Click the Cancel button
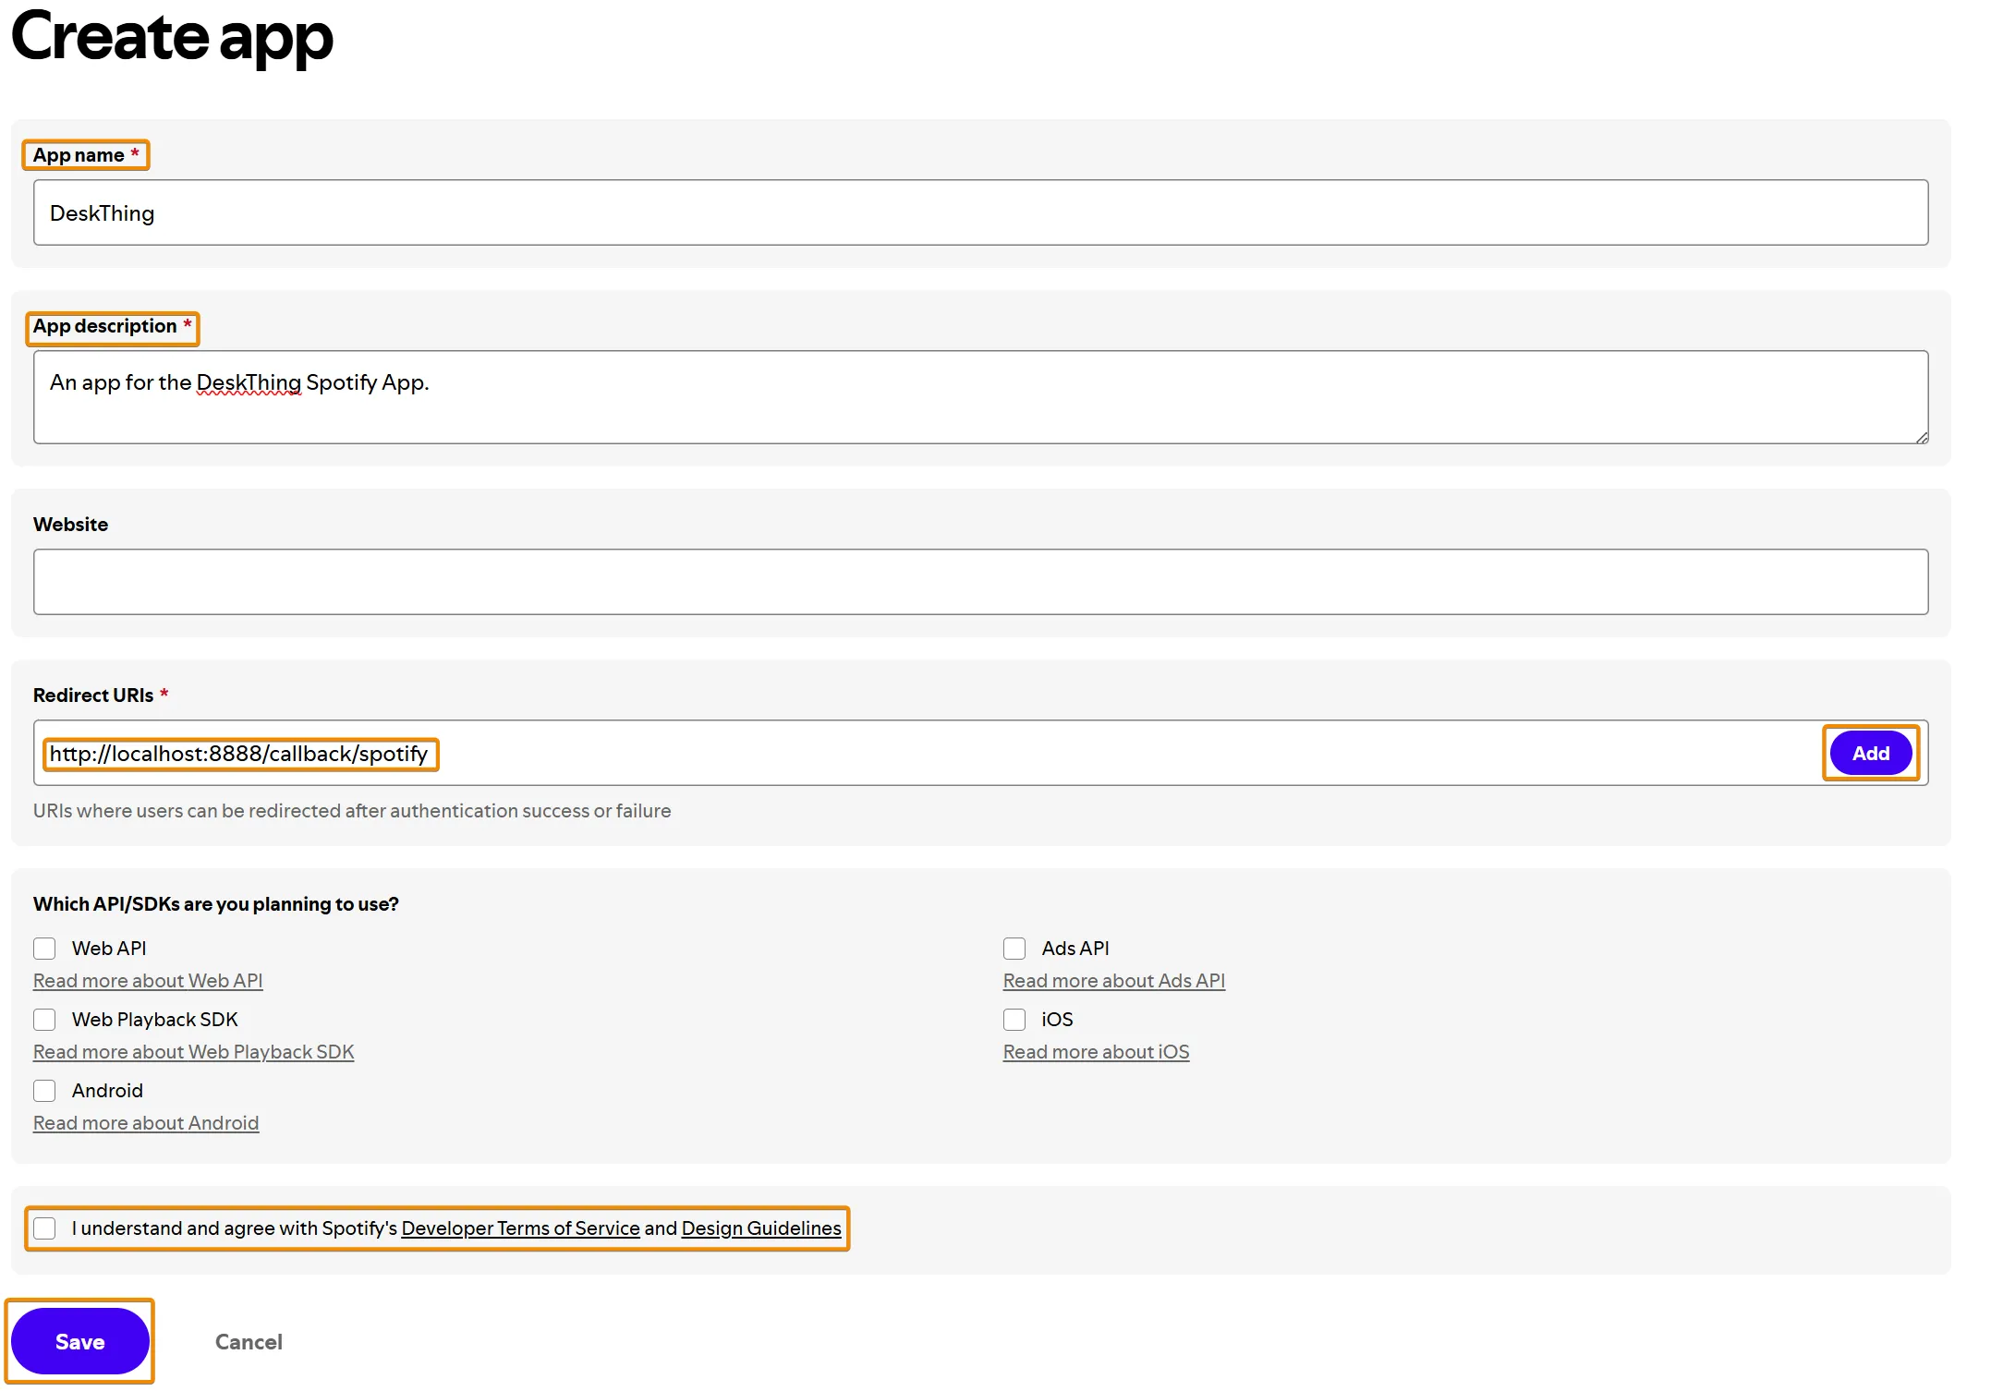 pyautogui.click(x=249, y=1341)
